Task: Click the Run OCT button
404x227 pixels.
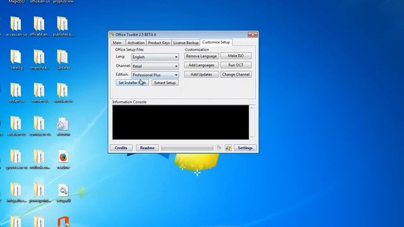Action: [235, 65]
